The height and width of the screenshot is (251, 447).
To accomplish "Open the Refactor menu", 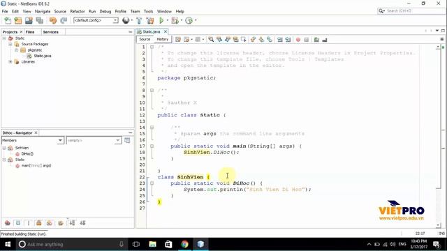I will click(78, 11).
